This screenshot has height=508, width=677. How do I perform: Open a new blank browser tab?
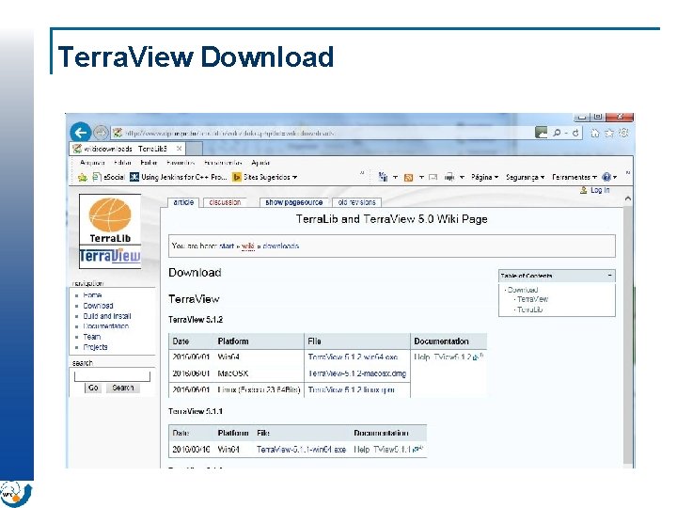[x=195, y=149]
